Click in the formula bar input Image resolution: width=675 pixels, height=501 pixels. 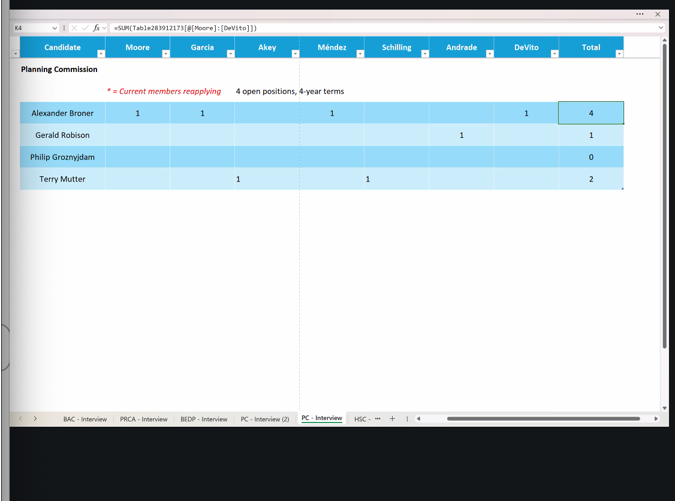pyautogui.click(x=384, y=28)
